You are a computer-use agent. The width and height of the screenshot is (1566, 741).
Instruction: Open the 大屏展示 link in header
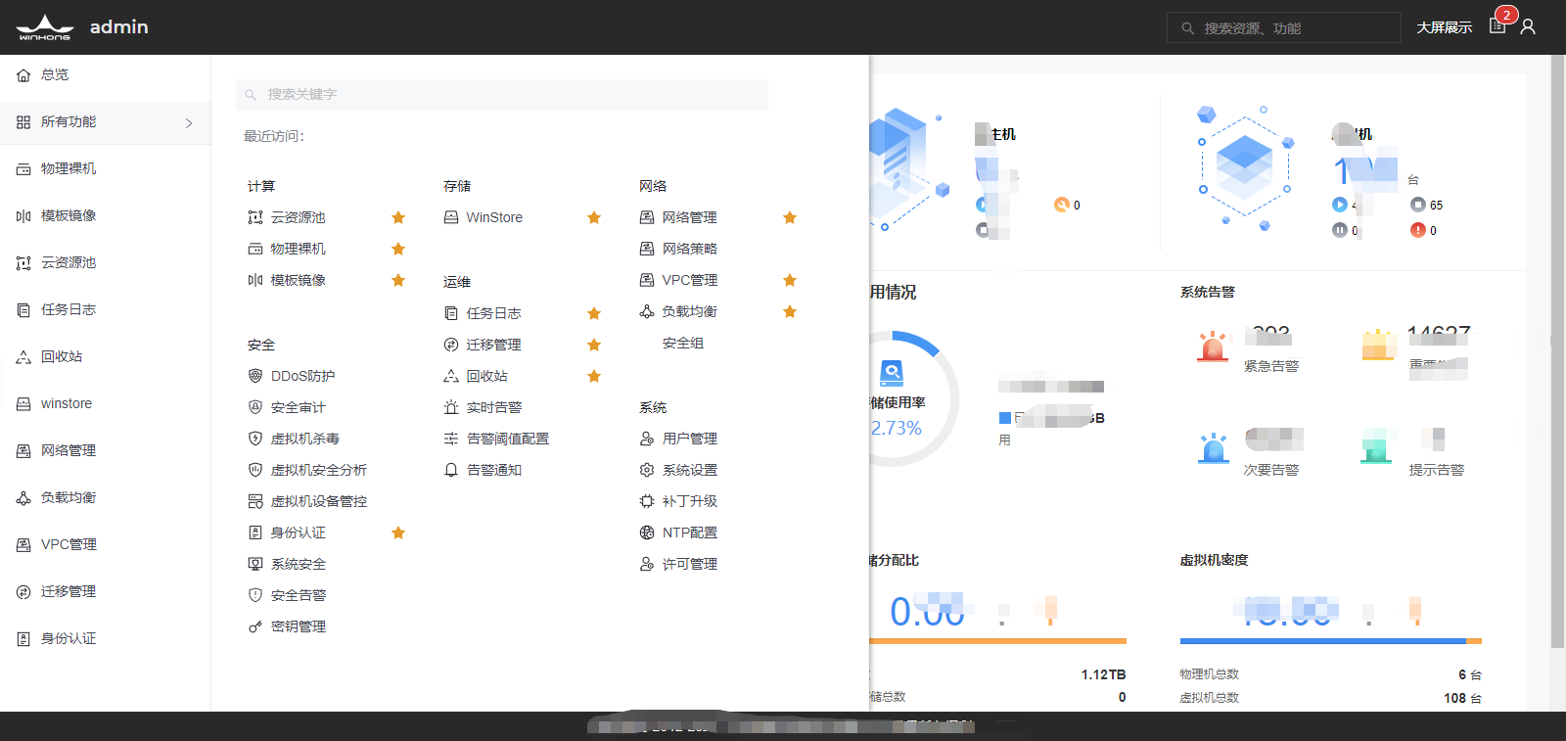1444,27
